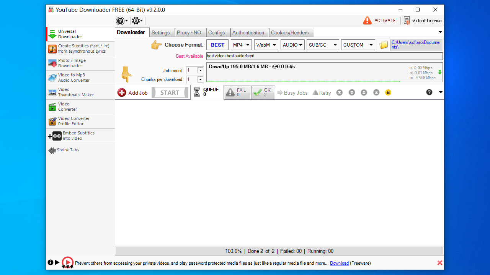Move selected job up icon

[364, 92]
